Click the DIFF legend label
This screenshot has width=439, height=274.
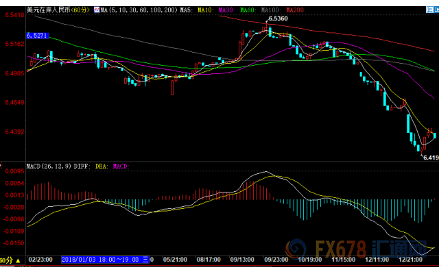coord(82,166)
